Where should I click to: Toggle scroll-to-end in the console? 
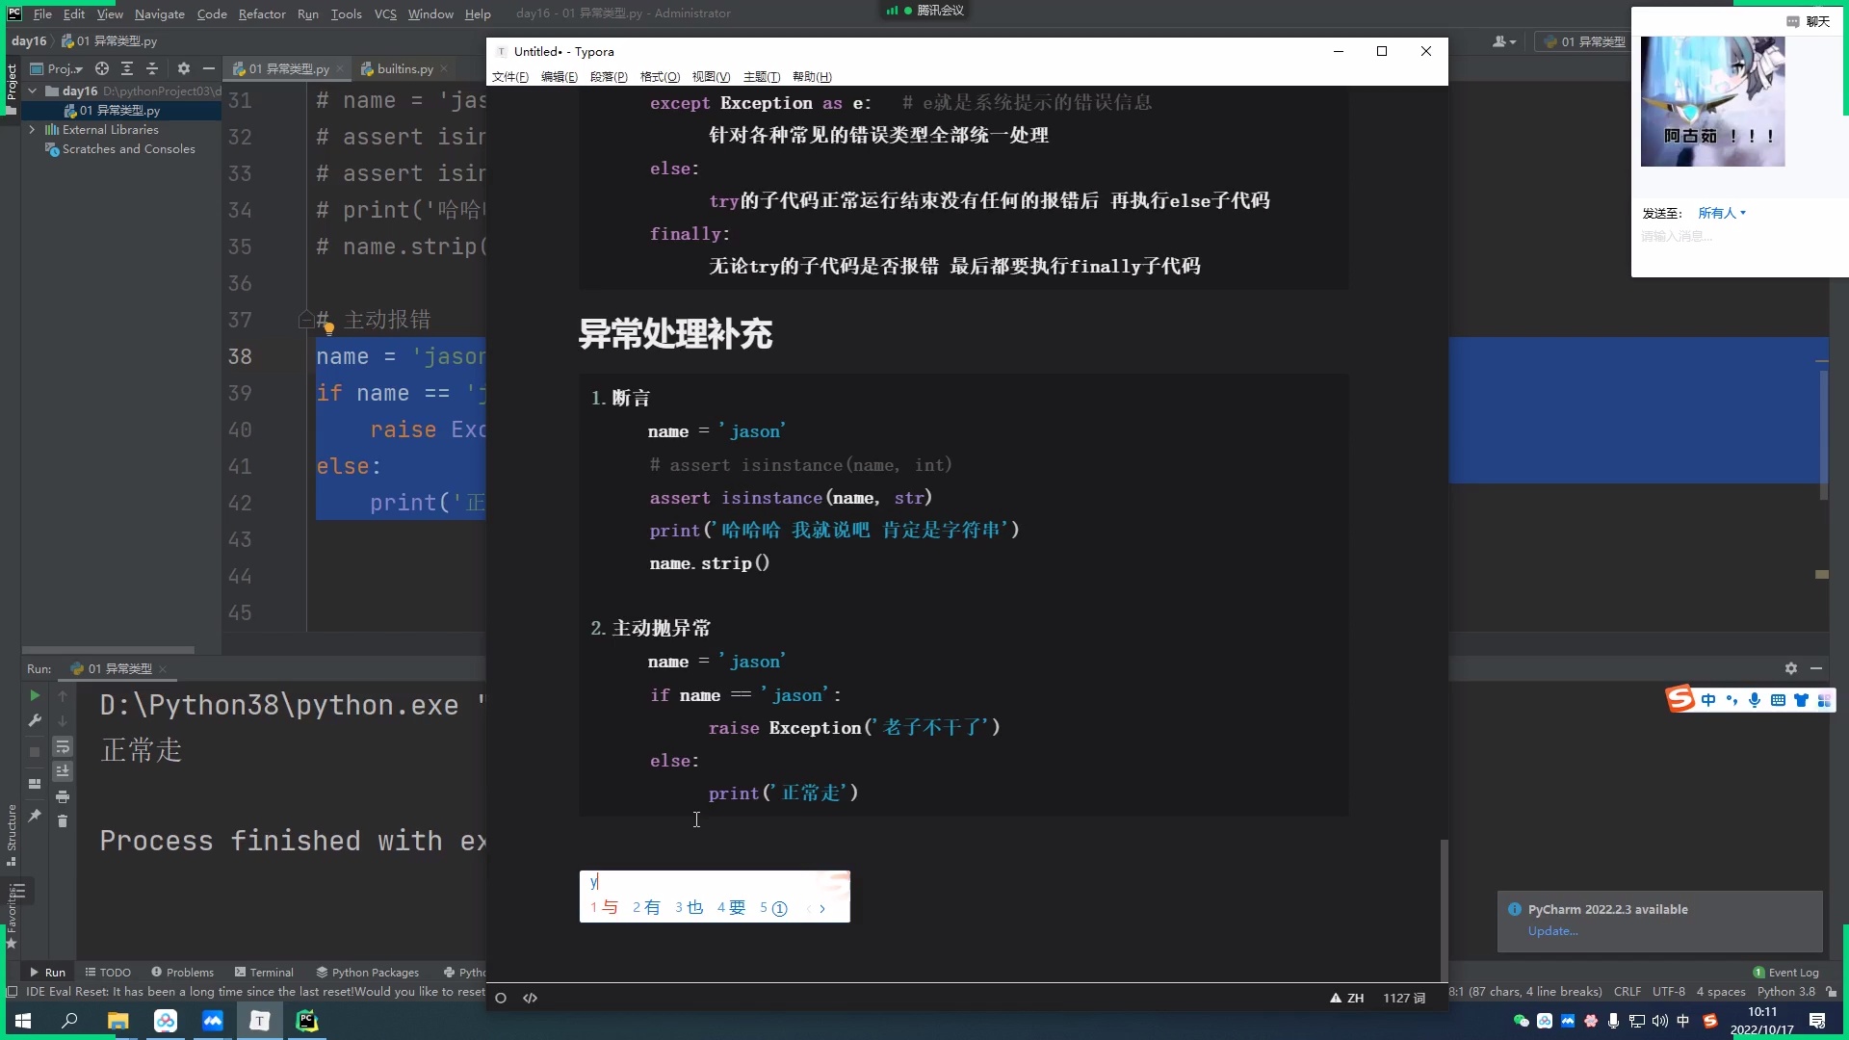tap(63, 771)
